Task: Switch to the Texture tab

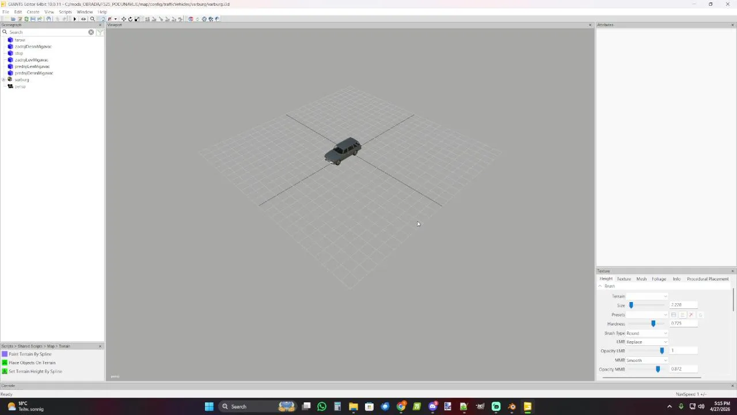Action: 624,279
